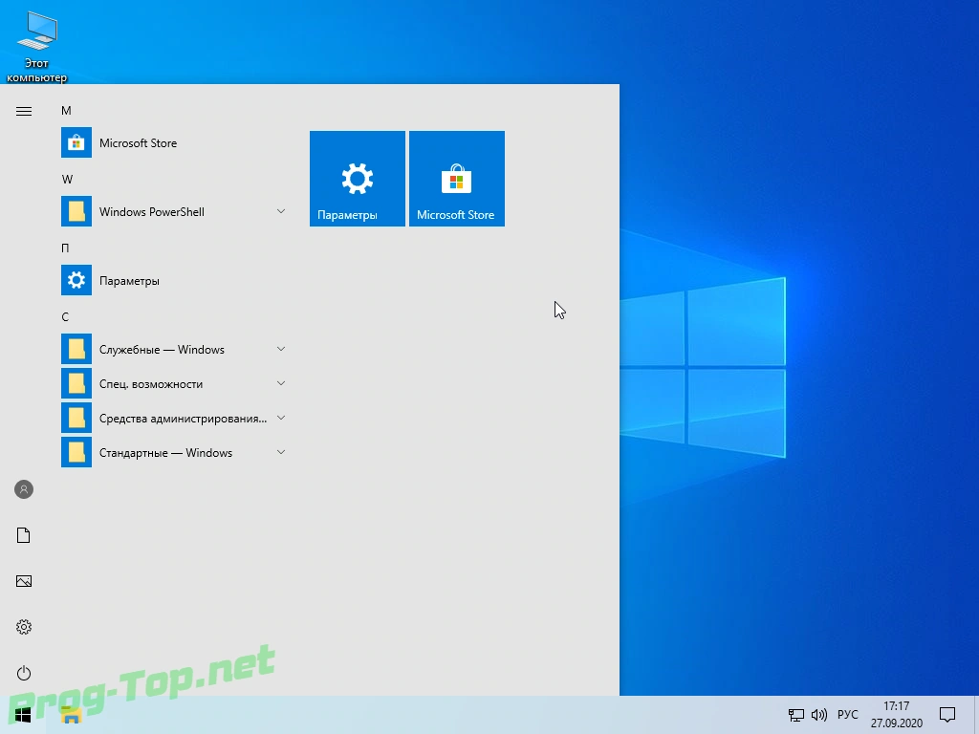The image size is (979, 734).
Task: Click the volume speaker icon in tray
Action: pos(819,715)
